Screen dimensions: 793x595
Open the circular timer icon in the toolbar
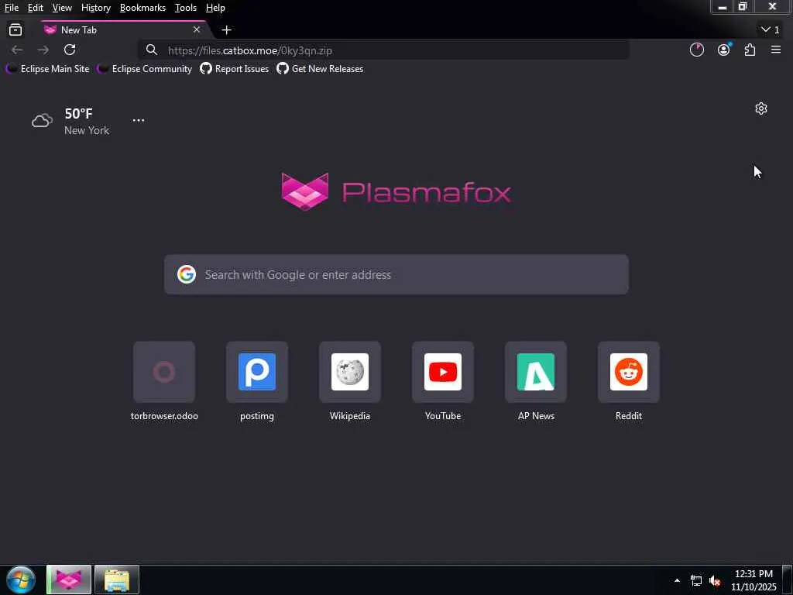pos(697,50)
